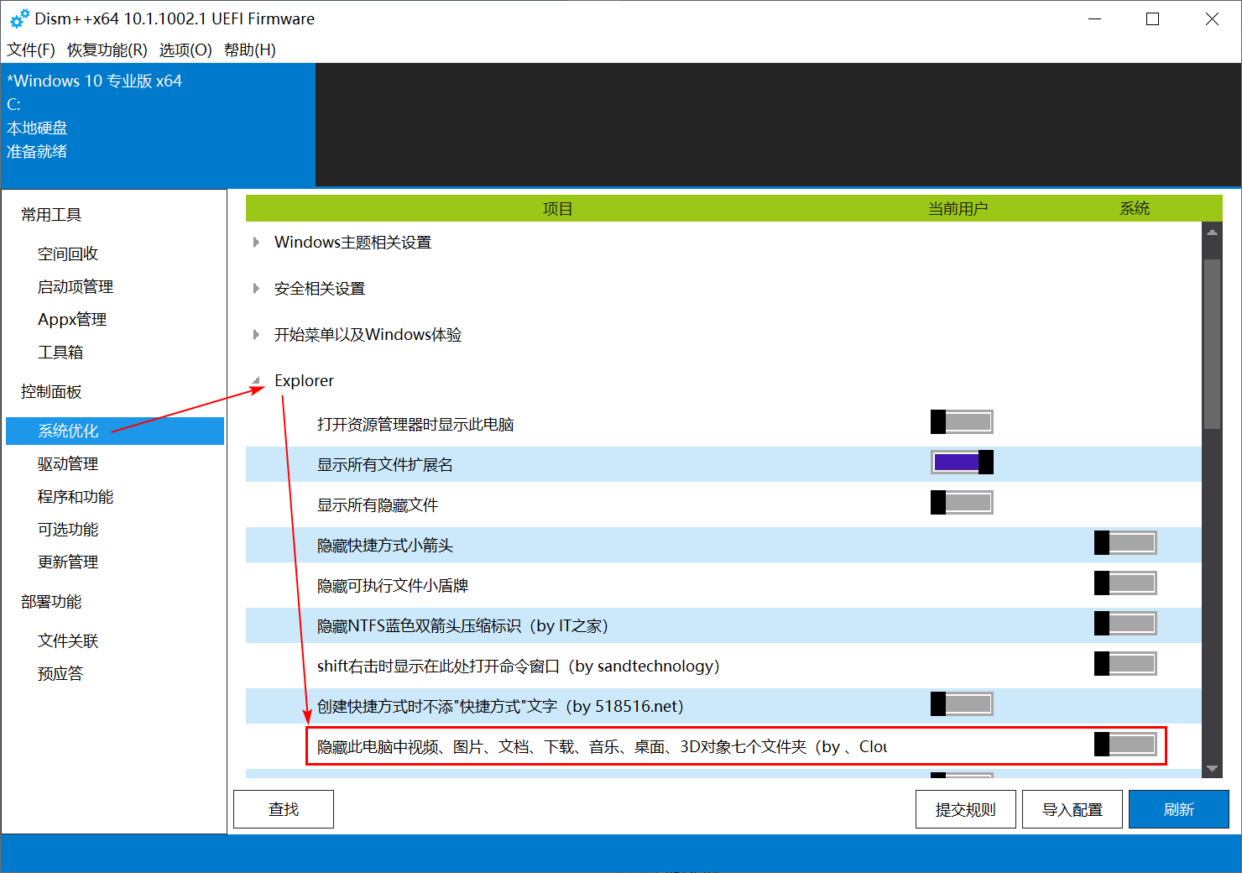Open 程序和功能 in the sidebar
Image resolution: width=1242 pixels, height=873 pixels.
76,496
